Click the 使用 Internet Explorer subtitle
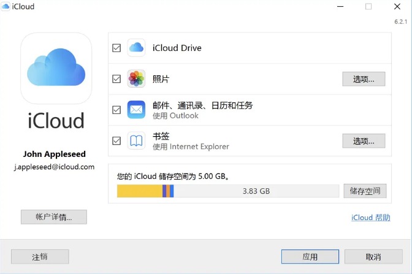The height and width of the screenshot is (274, 412). tap(191, 147)
